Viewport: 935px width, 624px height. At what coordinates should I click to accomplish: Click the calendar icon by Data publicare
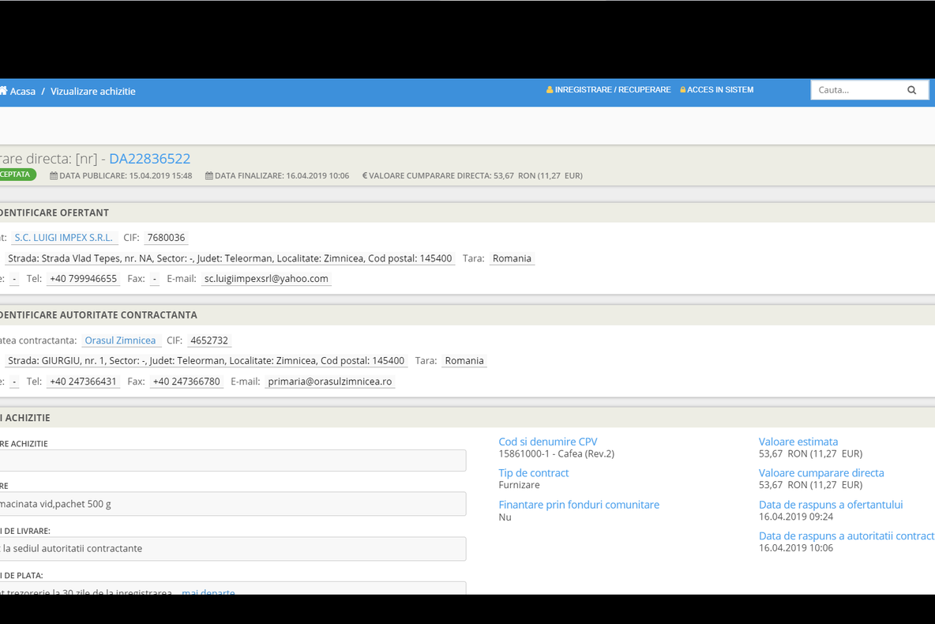(x=54, y=176)
